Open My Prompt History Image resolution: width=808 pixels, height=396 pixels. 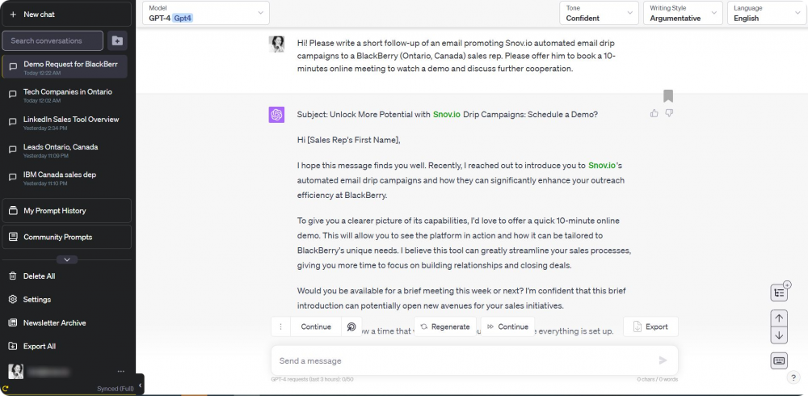[x=66, y=211]
